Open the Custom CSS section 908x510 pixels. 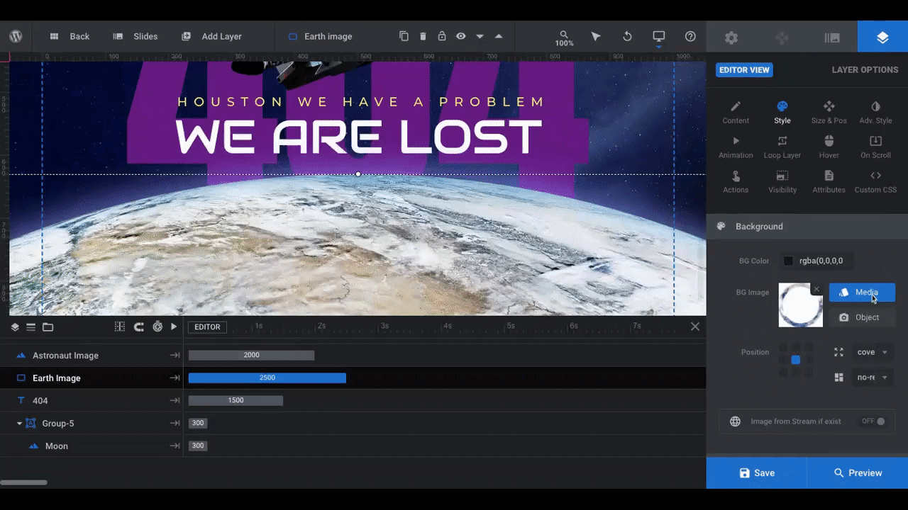[875, 182]
